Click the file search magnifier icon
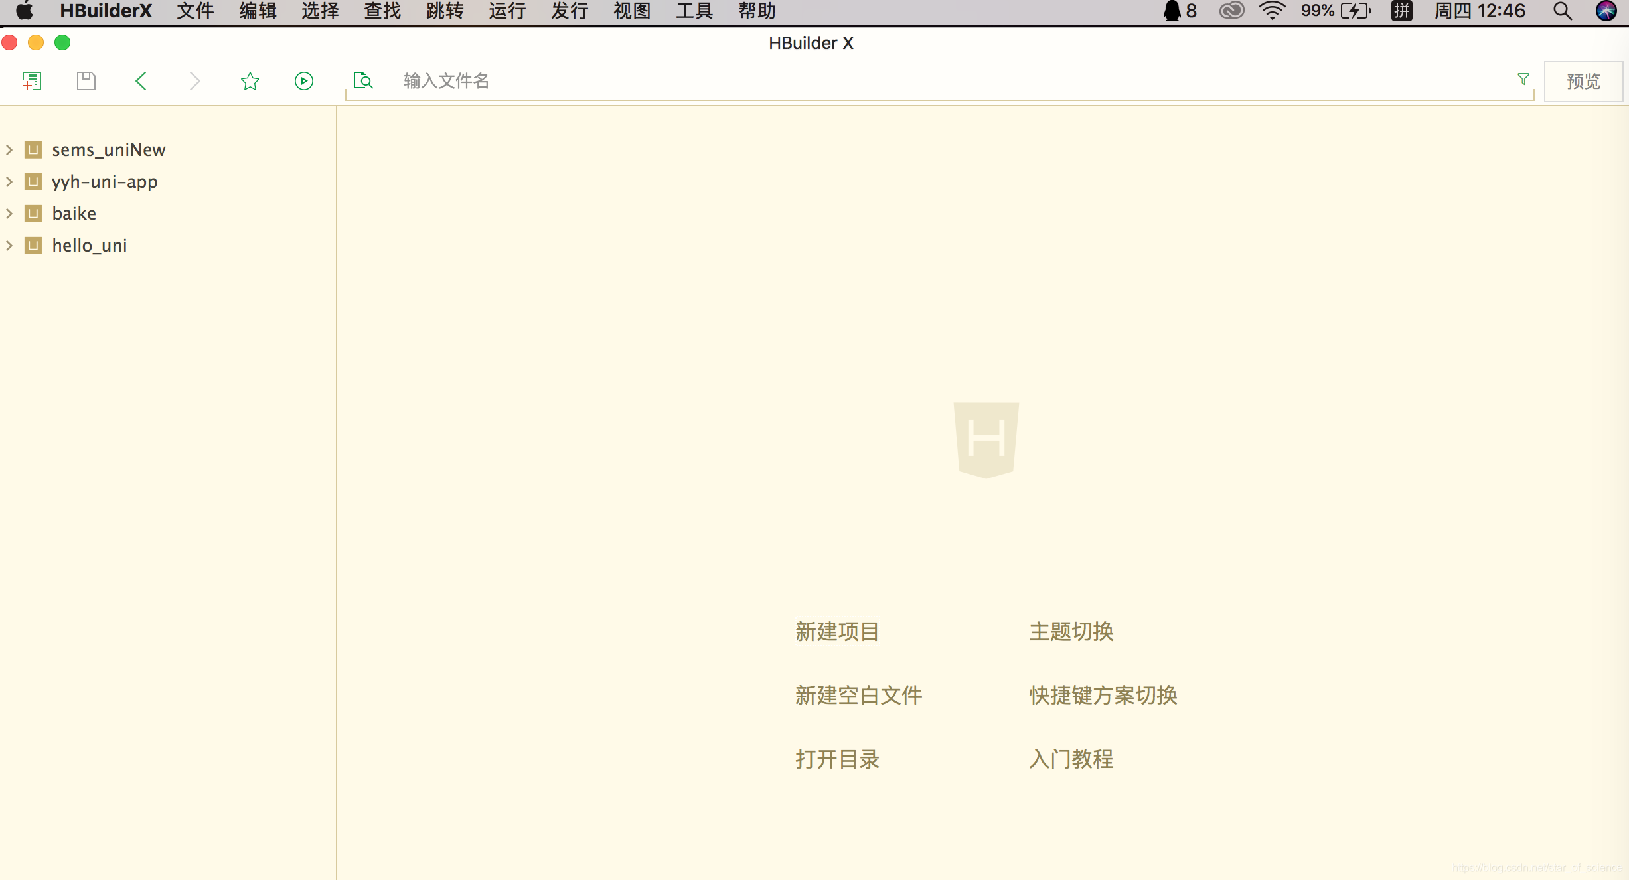The image size is (1629, 880). tap(363, 81)
